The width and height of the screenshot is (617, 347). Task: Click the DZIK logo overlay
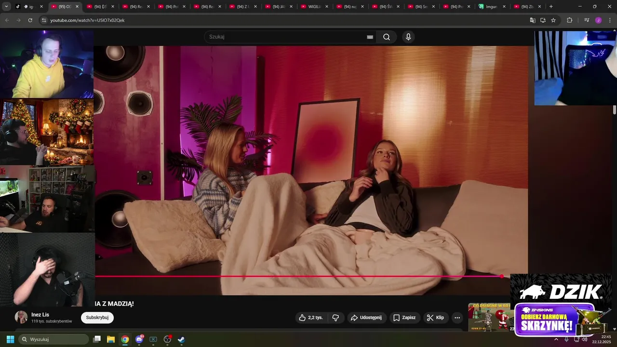coord(561,292)
